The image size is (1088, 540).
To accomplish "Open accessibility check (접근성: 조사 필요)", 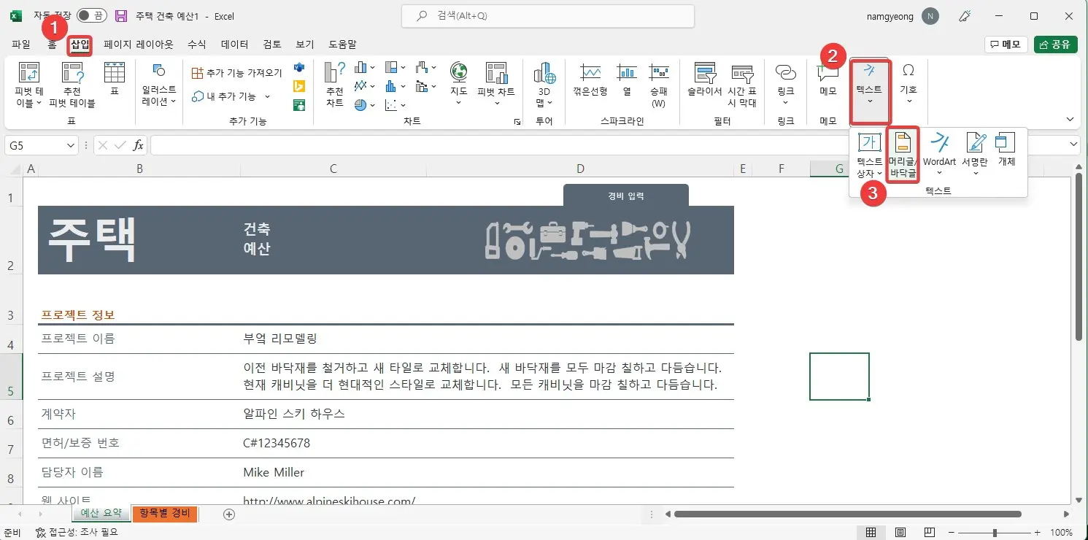I will coord(77,532).
